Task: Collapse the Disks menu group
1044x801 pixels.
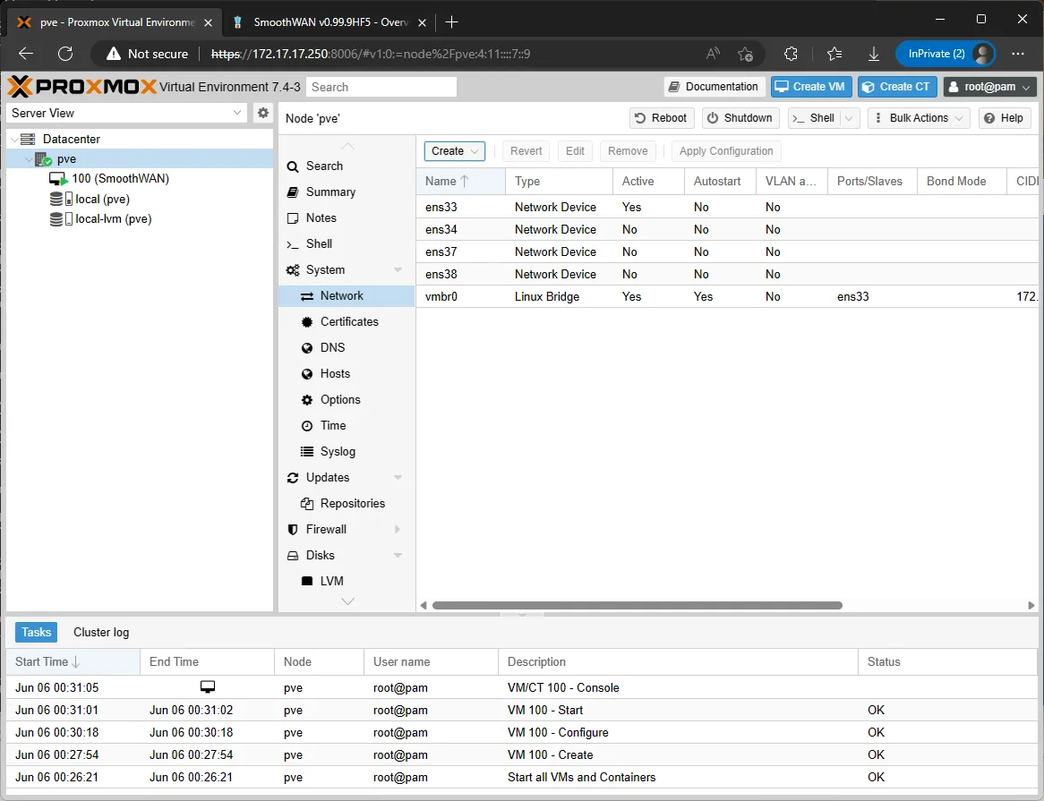Action: [398, 556]
